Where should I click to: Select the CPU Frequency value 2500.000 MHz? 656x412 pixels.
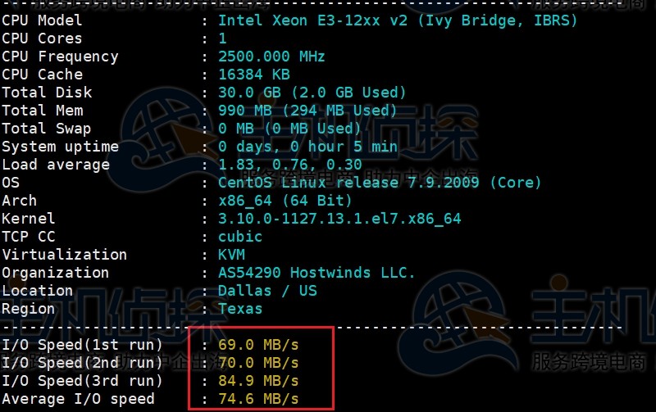pos(271,57)
